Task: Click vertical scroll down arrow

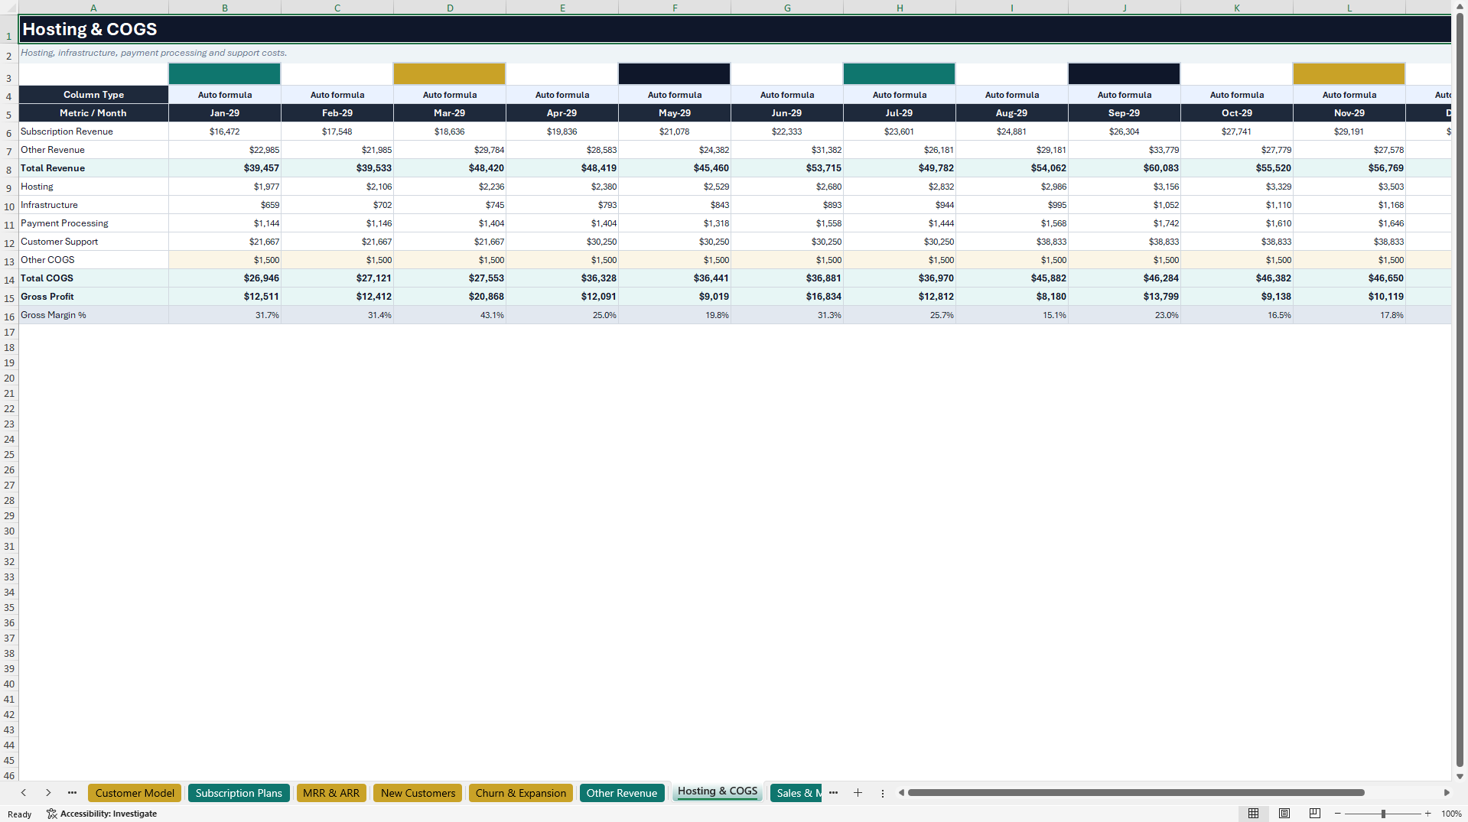Action: click(1460, 776)
